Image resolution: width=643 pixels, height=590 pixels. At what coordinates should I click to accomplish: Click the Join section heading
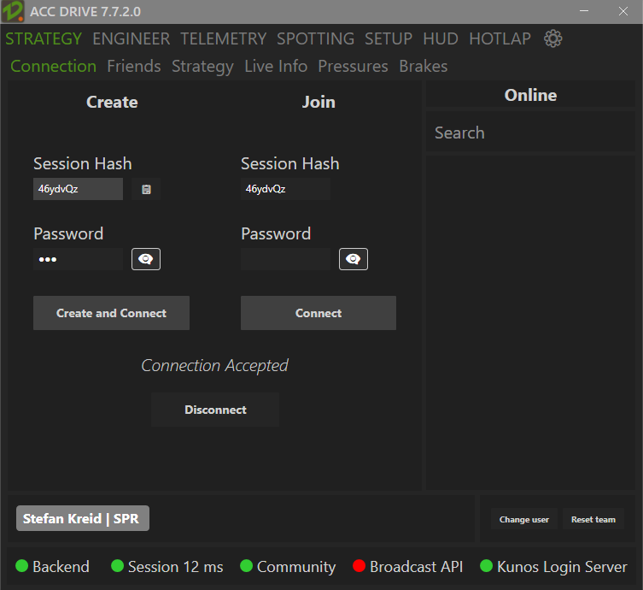[319, 102]
